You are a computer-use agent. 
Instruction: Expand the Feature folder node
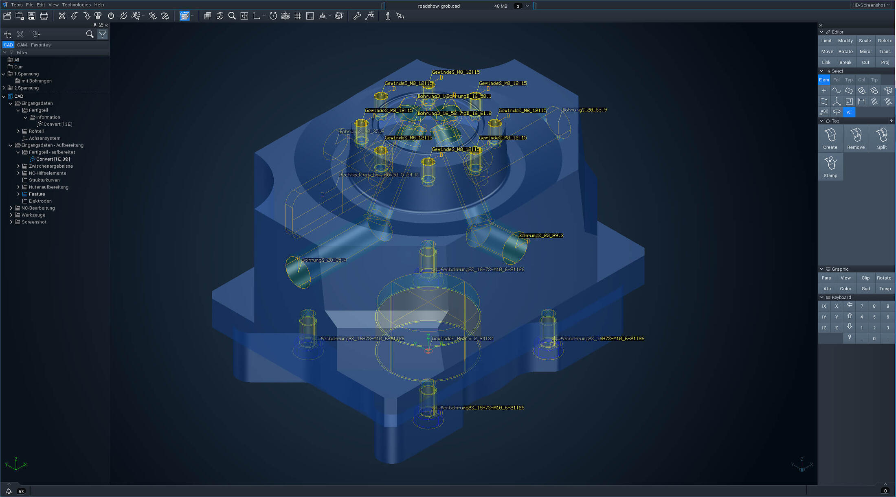point(18,194)
